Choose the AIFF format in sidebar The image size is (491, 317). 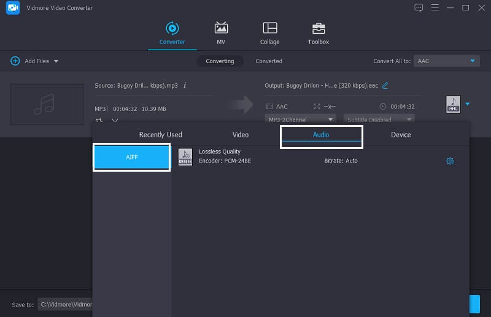[x=131, y=157]
